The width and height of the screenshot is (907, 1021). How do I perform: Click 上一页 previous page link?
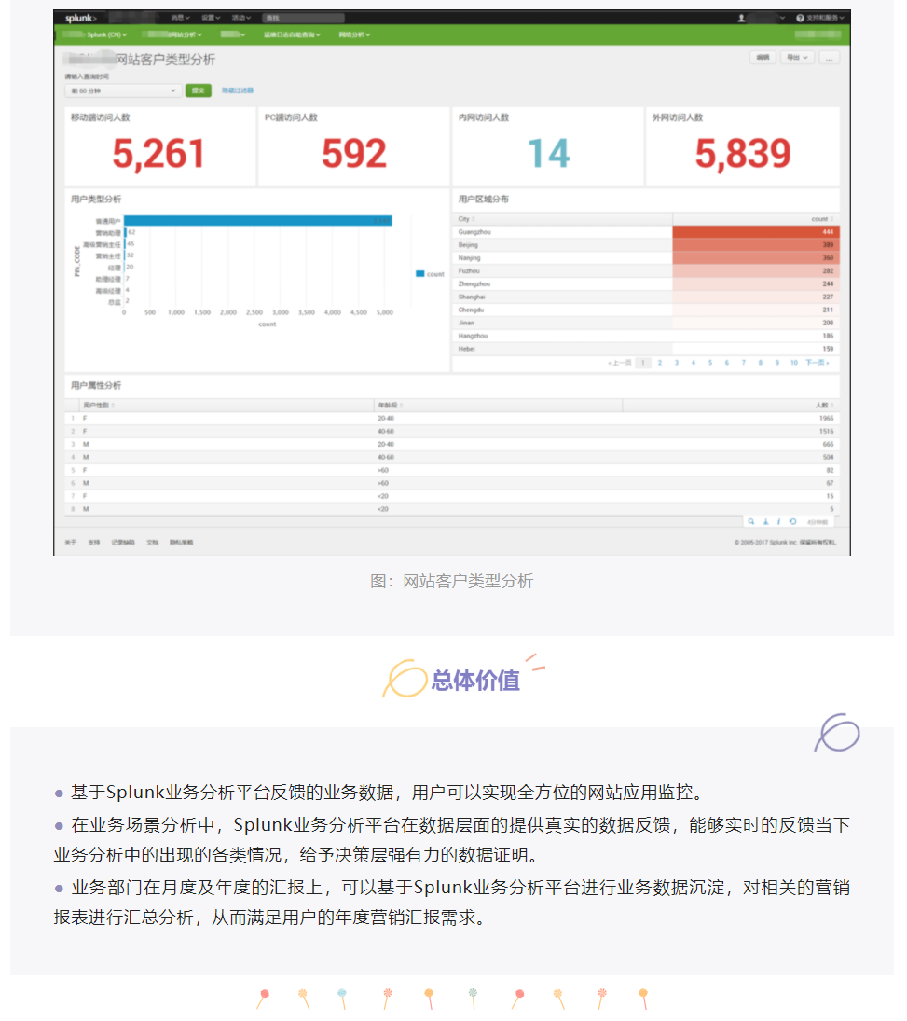(619, 363)
